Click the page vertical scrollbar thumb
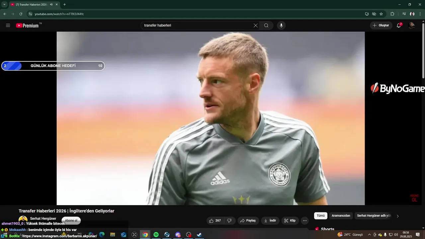Image resolution: width=425 pixels, height=239 pixels. point(423,51)
